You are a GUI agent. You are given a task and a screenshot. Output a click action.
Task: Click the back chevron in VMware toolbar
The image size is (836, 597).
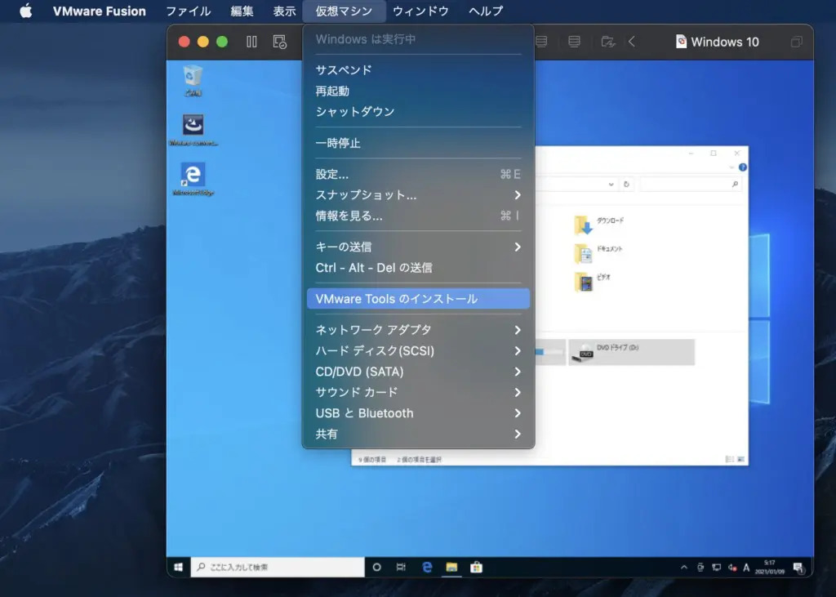632,42
